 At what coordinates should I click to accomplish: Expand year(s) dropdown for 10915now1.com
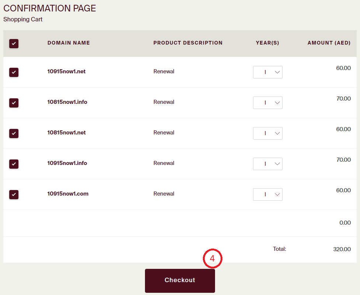tap(267, 194)
